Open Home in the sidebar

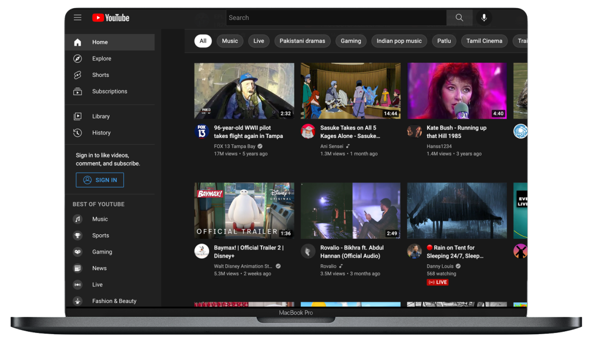tap(110, 42)
